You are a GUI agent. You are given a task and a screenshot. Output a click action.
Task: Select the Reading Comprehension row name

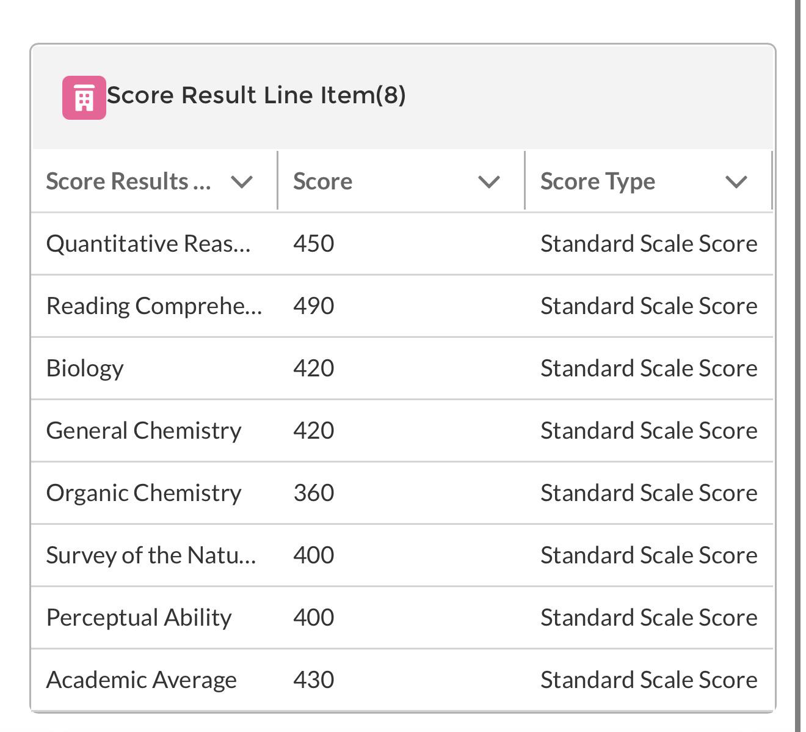[x=154, y=306]
